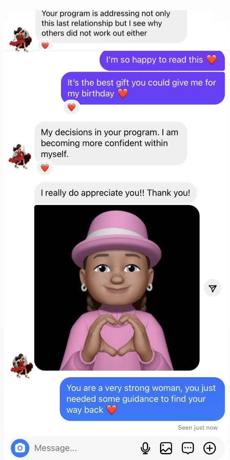Open the pink hat Memoji heart-hands image
230x460 pixels.
(x=117, y=288)
